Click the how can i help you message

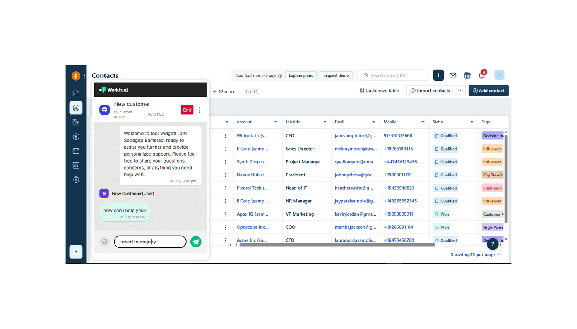[125, 212]
